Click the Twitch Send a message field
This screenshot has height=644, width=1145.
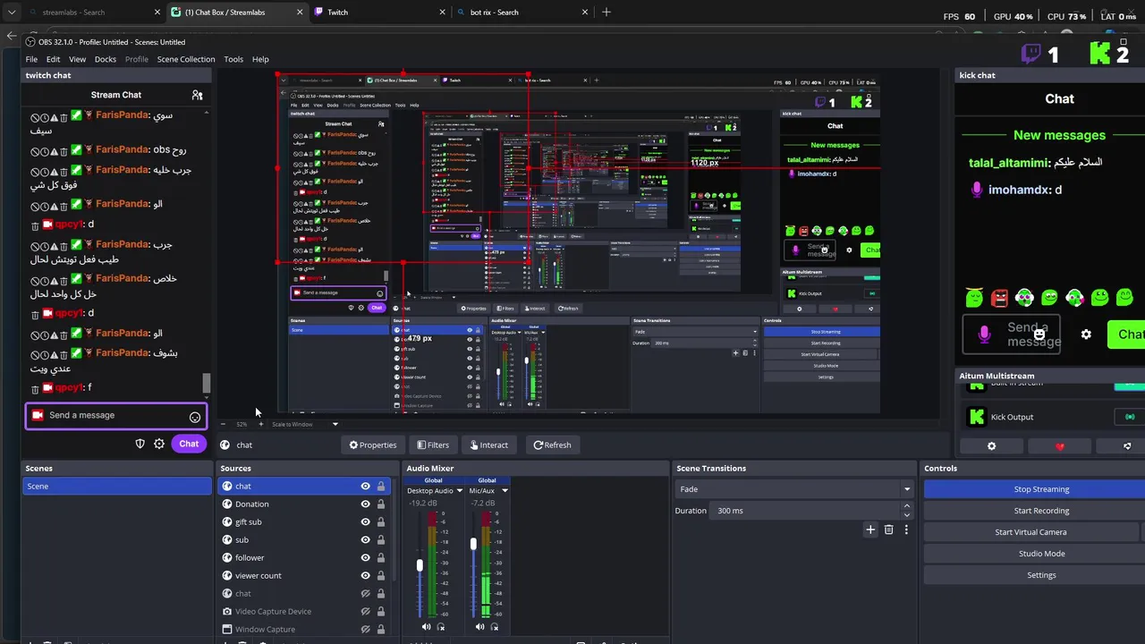click(x=116, y=416)
